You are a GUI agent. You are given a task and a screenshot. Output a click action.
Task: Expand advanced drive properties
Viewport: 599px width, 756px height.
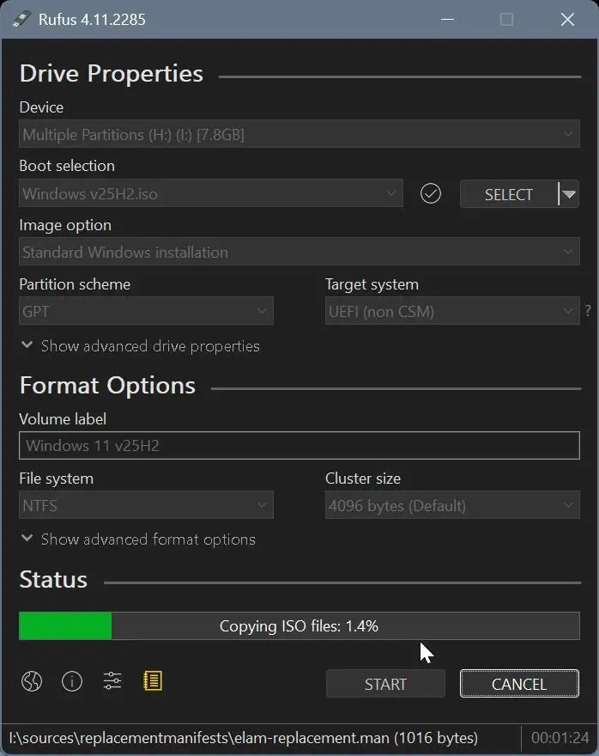(x=140, y=346)
